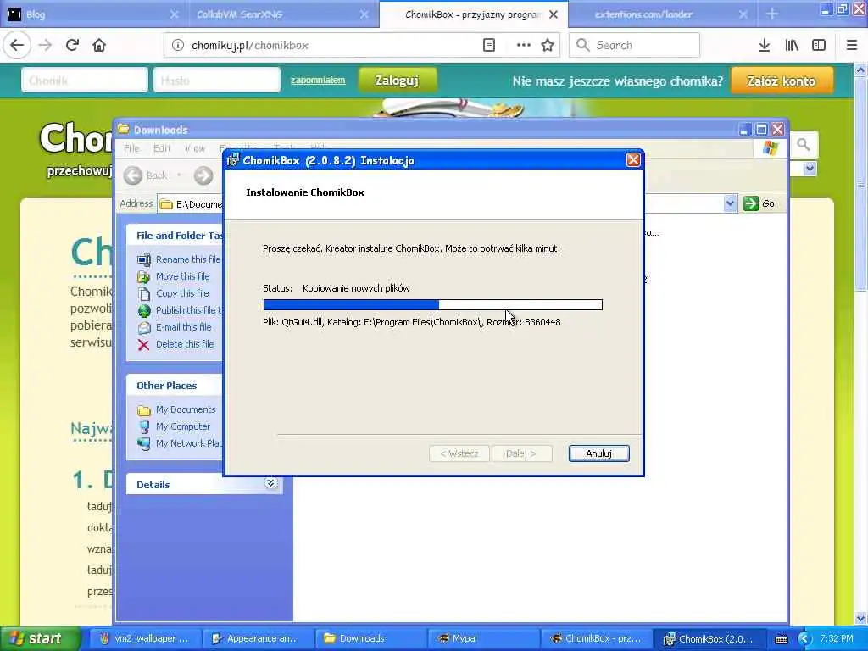This screenshot has height=651, width=868.
Task: Close the ChomikBox installer dialog
Action: [632, 160]
